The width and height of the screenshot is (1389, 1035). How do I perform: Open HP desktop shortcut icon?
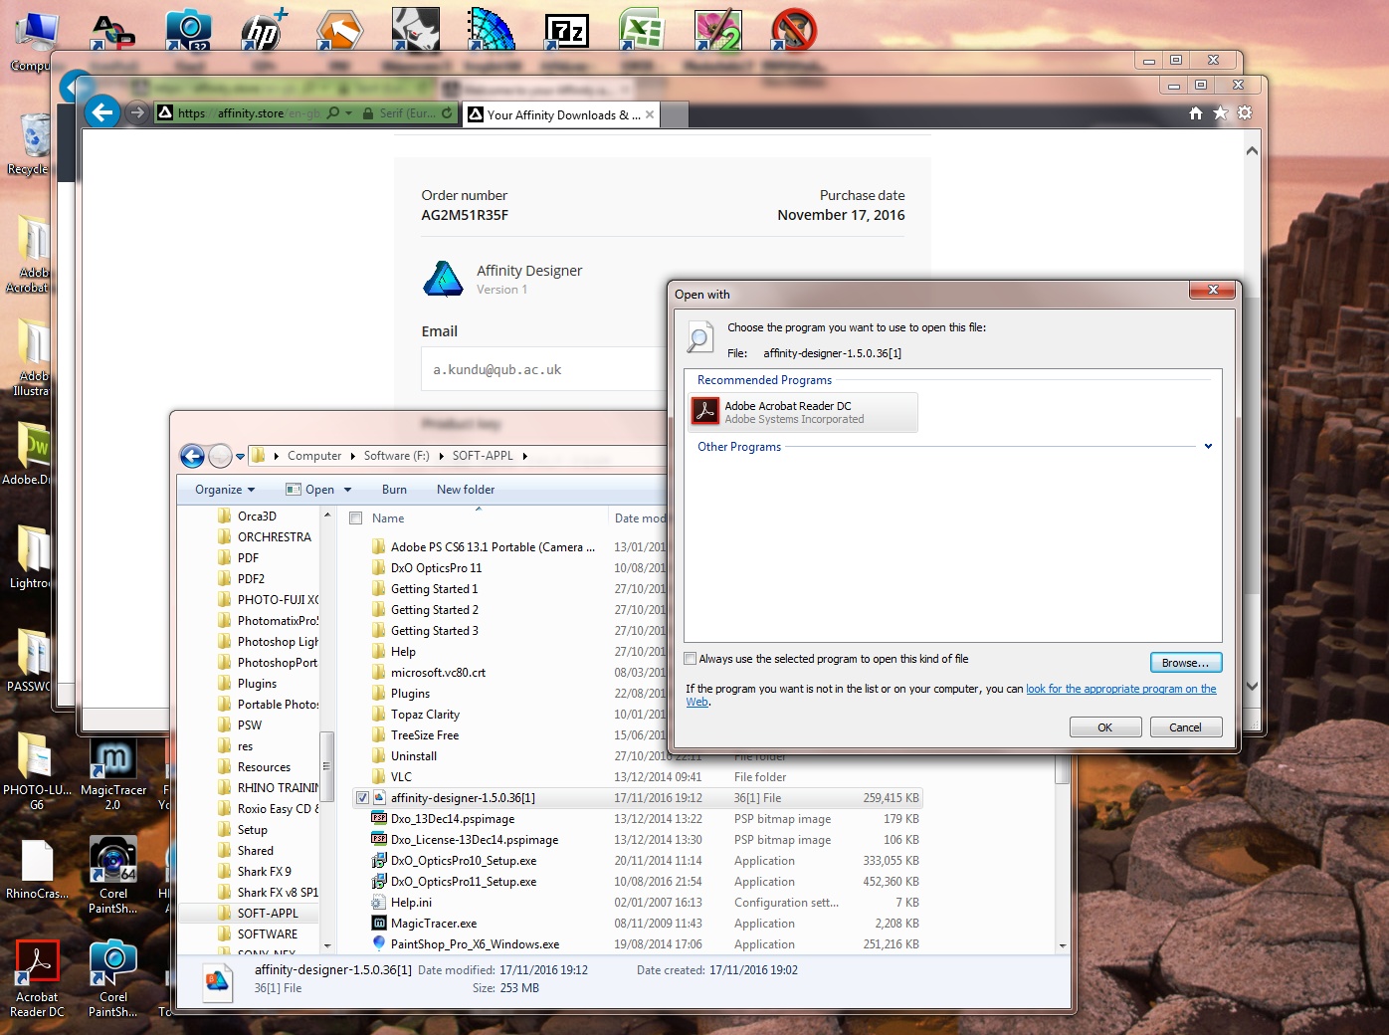(x=264, y=30)
